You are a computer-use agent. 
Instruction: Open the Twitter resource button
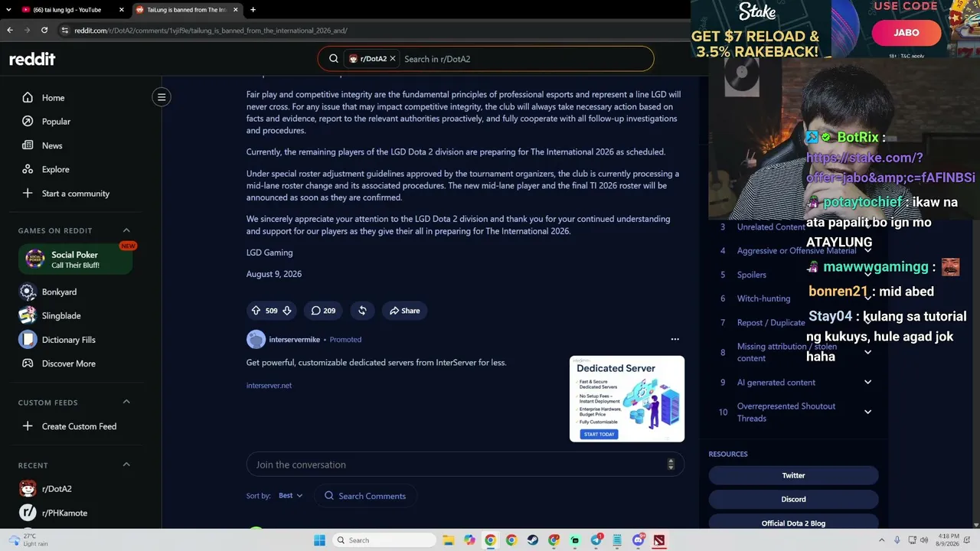pyautogui.click(x=793, y=475)
